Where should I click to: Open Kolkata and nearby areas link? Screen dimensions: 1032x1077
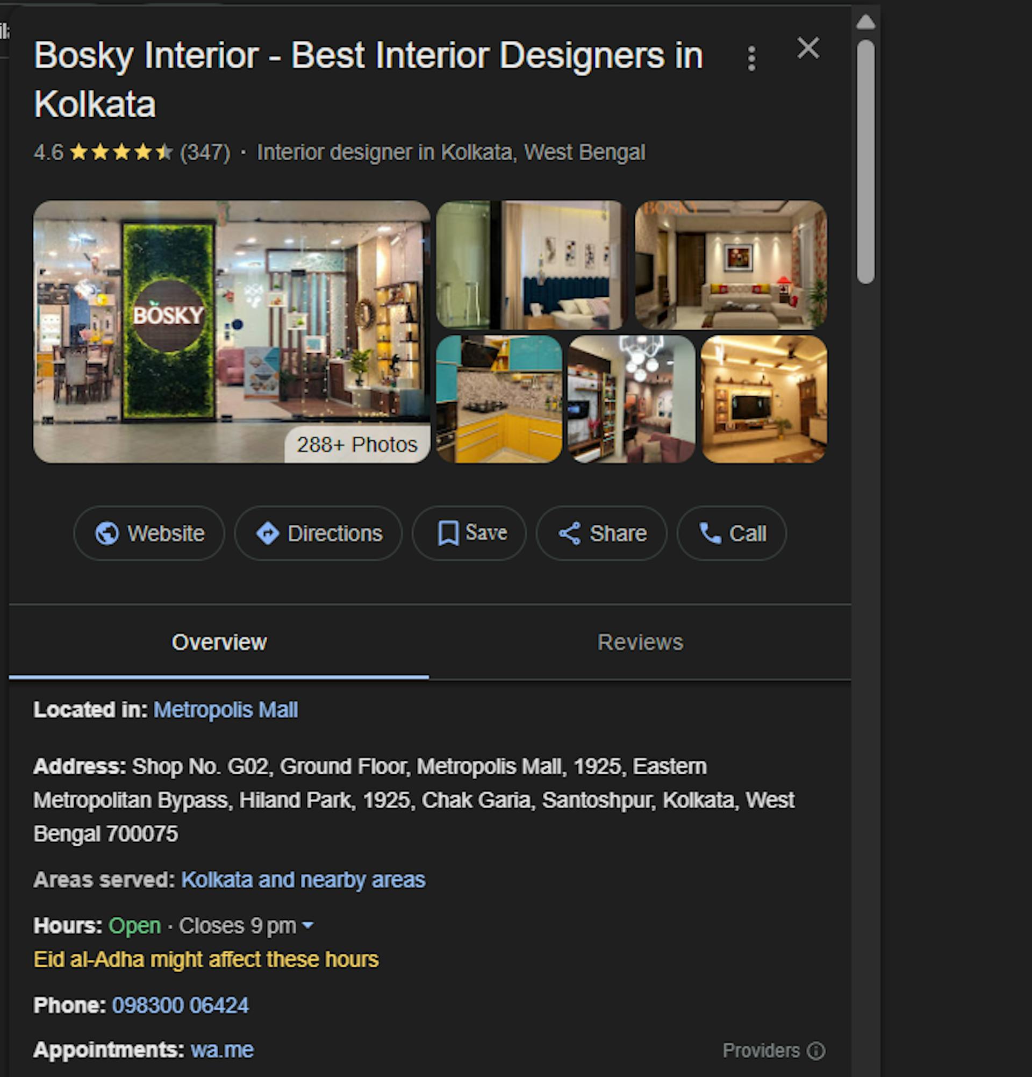[x=303, y=880]
